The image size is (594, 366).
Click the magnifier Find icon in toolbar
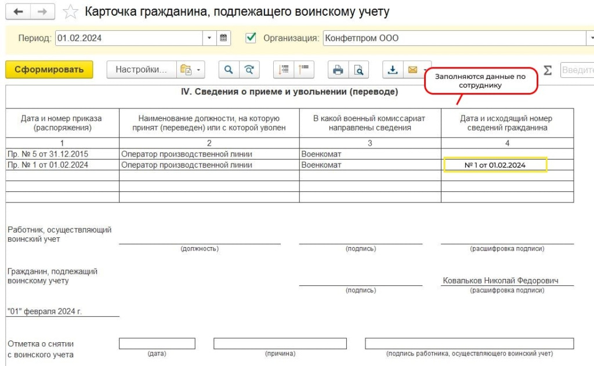pos(229,70)
